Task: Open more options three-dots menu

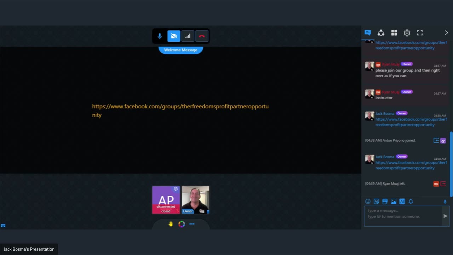Action: click(x=192, y=224)
